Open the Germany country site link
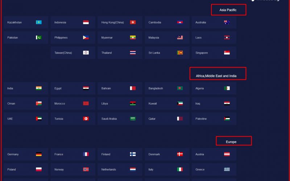The image size is (290, 181). point(26,154)
